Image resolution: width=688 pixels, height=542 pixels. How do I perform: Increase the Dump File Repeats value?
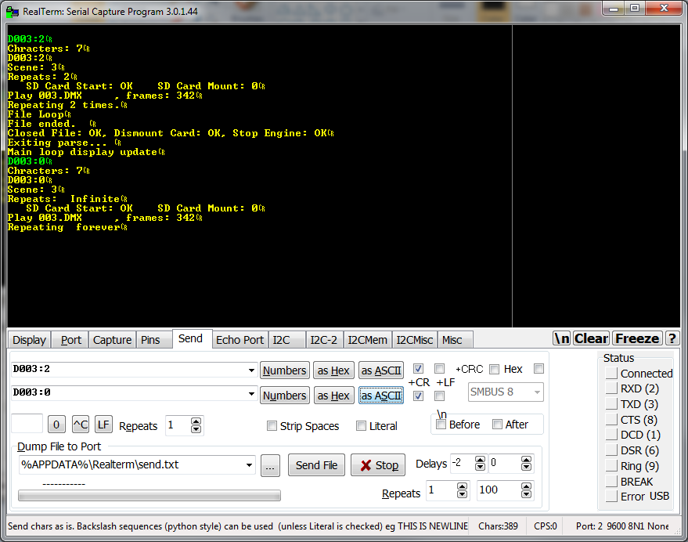coord(462,486)
